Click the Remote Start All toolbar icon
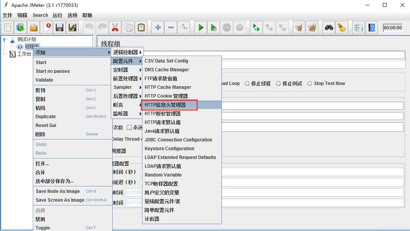 tap(256, 27)
